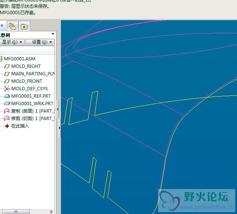The width and height of the screenshot is (237, 214).
Task: Click the MAIN_PARTING_PLN plane icon
Action: coord(7,74)
